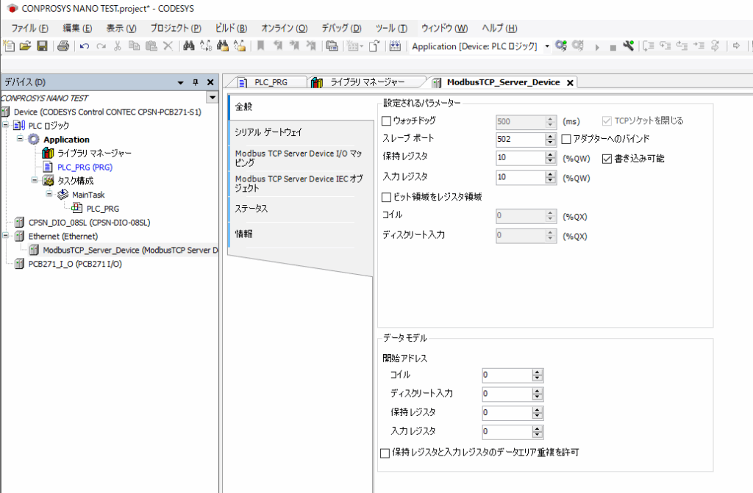This screenshot has height=493, width=753.
Task: Select ライブラリ マネージャー in the device tree
Action: pyautogui.click(x=95, y=153)
